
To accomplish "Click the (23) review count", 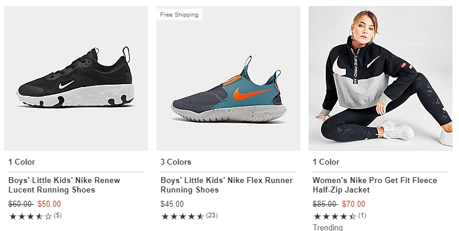I will click(211, 216).
